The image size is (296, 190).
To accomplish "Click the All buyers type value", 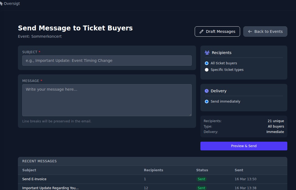I will pyautogui.click(x=276, y=126).
